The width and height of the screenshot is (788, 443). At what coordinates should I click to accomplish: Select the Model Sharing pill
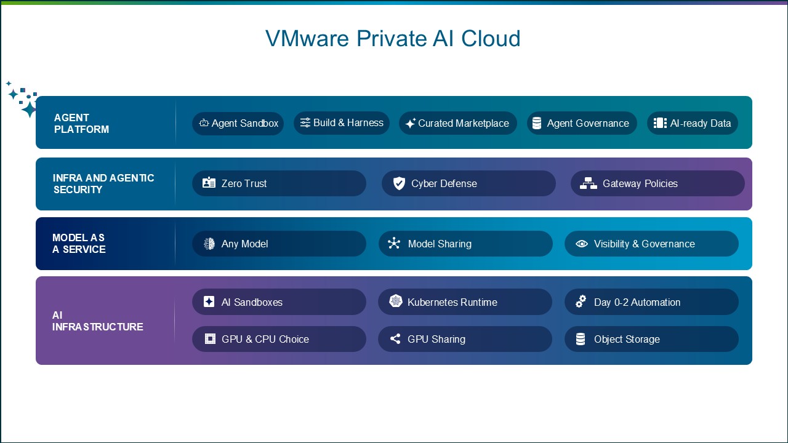click(465, 244)
